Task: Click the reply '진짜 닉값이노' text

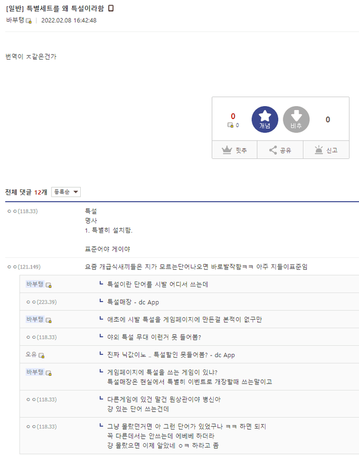Action: coord(171,355)
